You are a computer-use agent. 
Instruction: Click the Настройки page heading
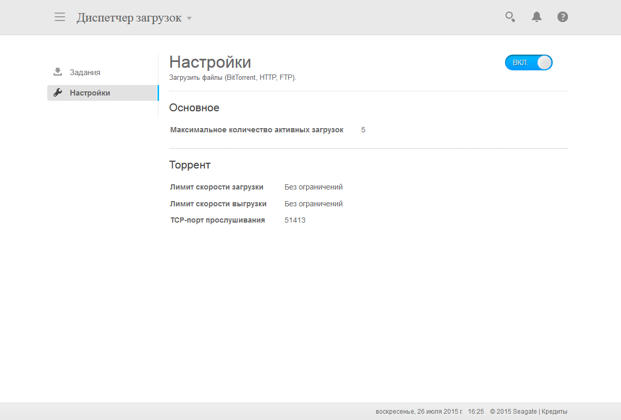pyautogui.click(x=210, y=62)
